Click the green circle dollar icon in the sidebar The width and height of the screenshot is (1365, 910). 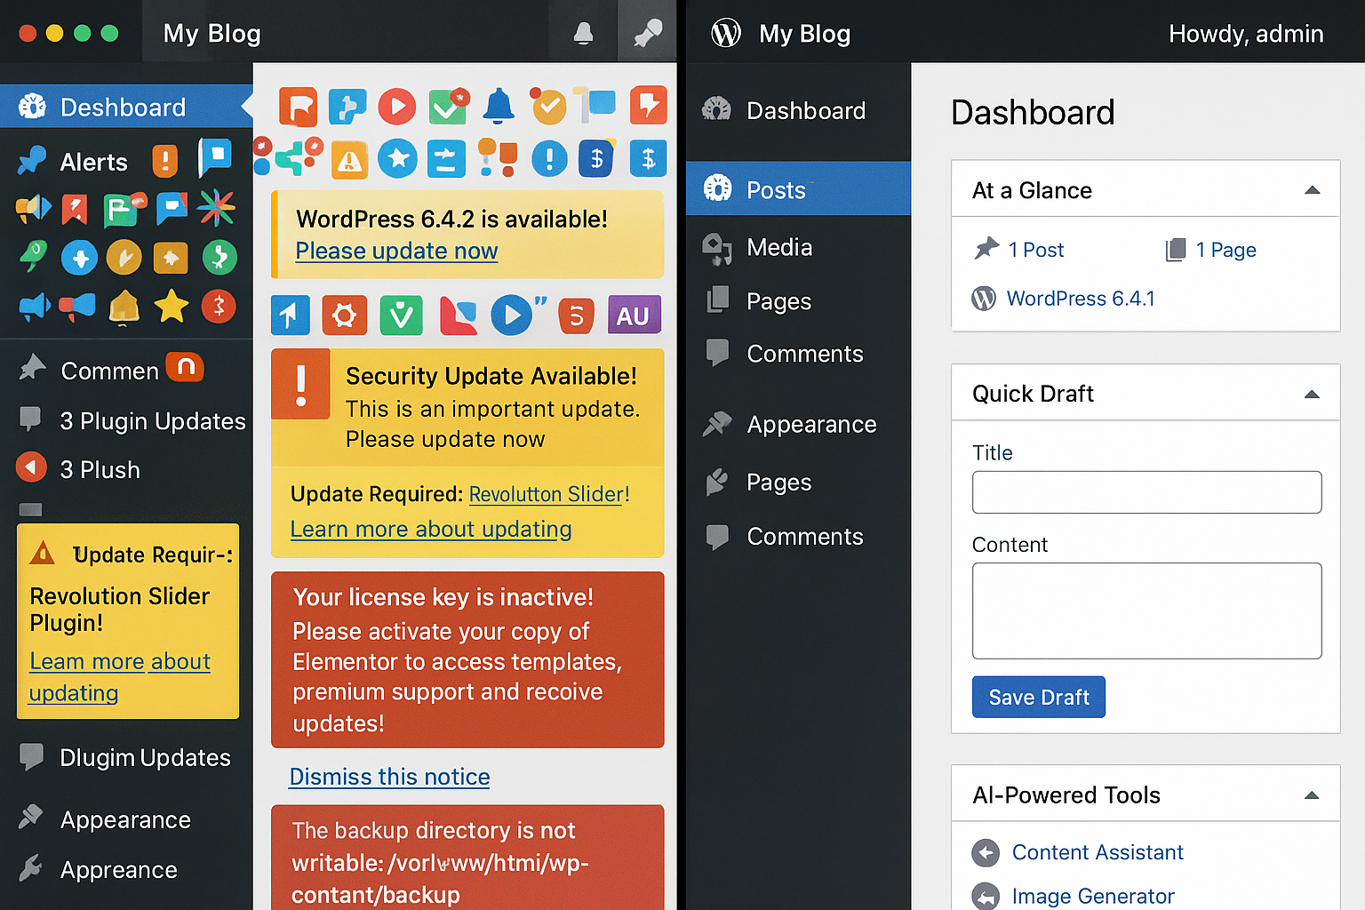(219, 259)
